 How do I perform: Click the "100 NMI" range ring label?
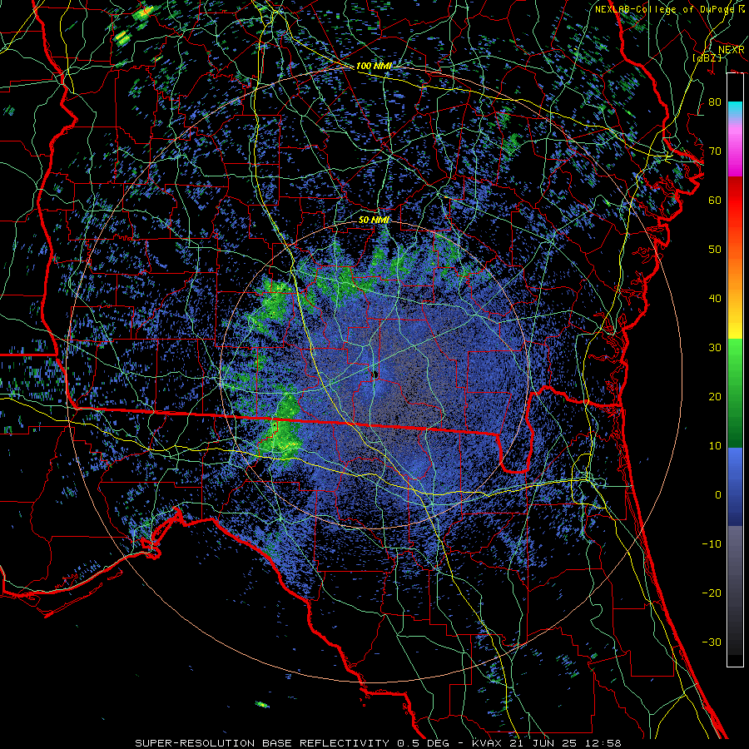pyautogui.click(x=374, y=66)
